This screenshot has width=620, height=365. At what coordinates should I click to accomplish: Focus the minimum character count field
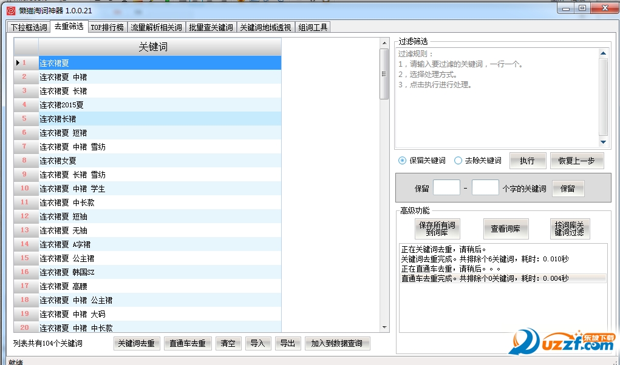(x=446, y=187)
